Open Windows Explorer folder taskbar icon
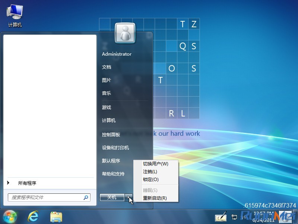Screen dimensions: 298x224 [x=56, y=217]
